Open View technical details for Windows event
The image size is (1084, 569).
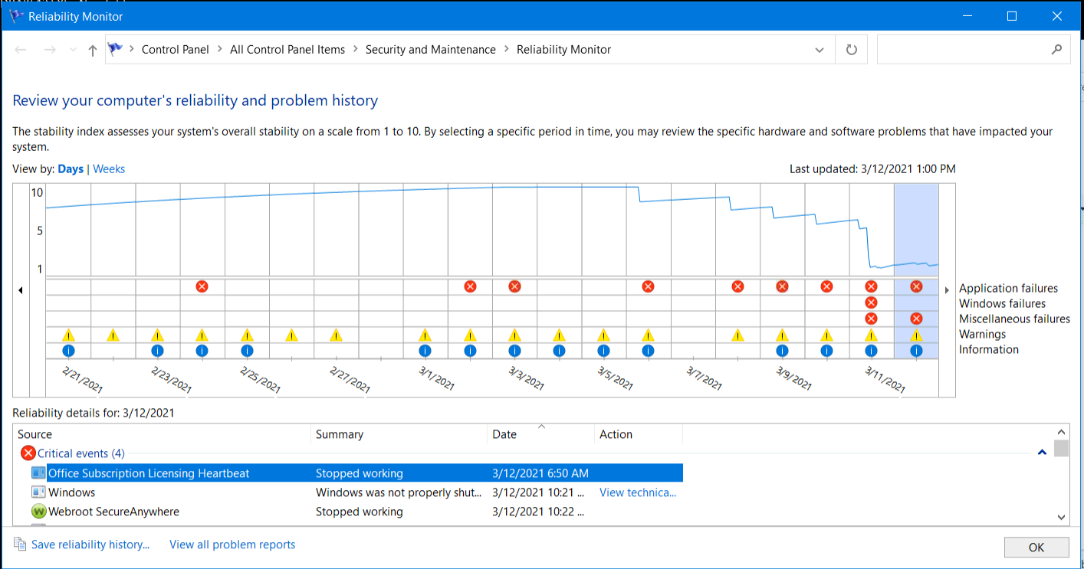(x=638, y=492)
